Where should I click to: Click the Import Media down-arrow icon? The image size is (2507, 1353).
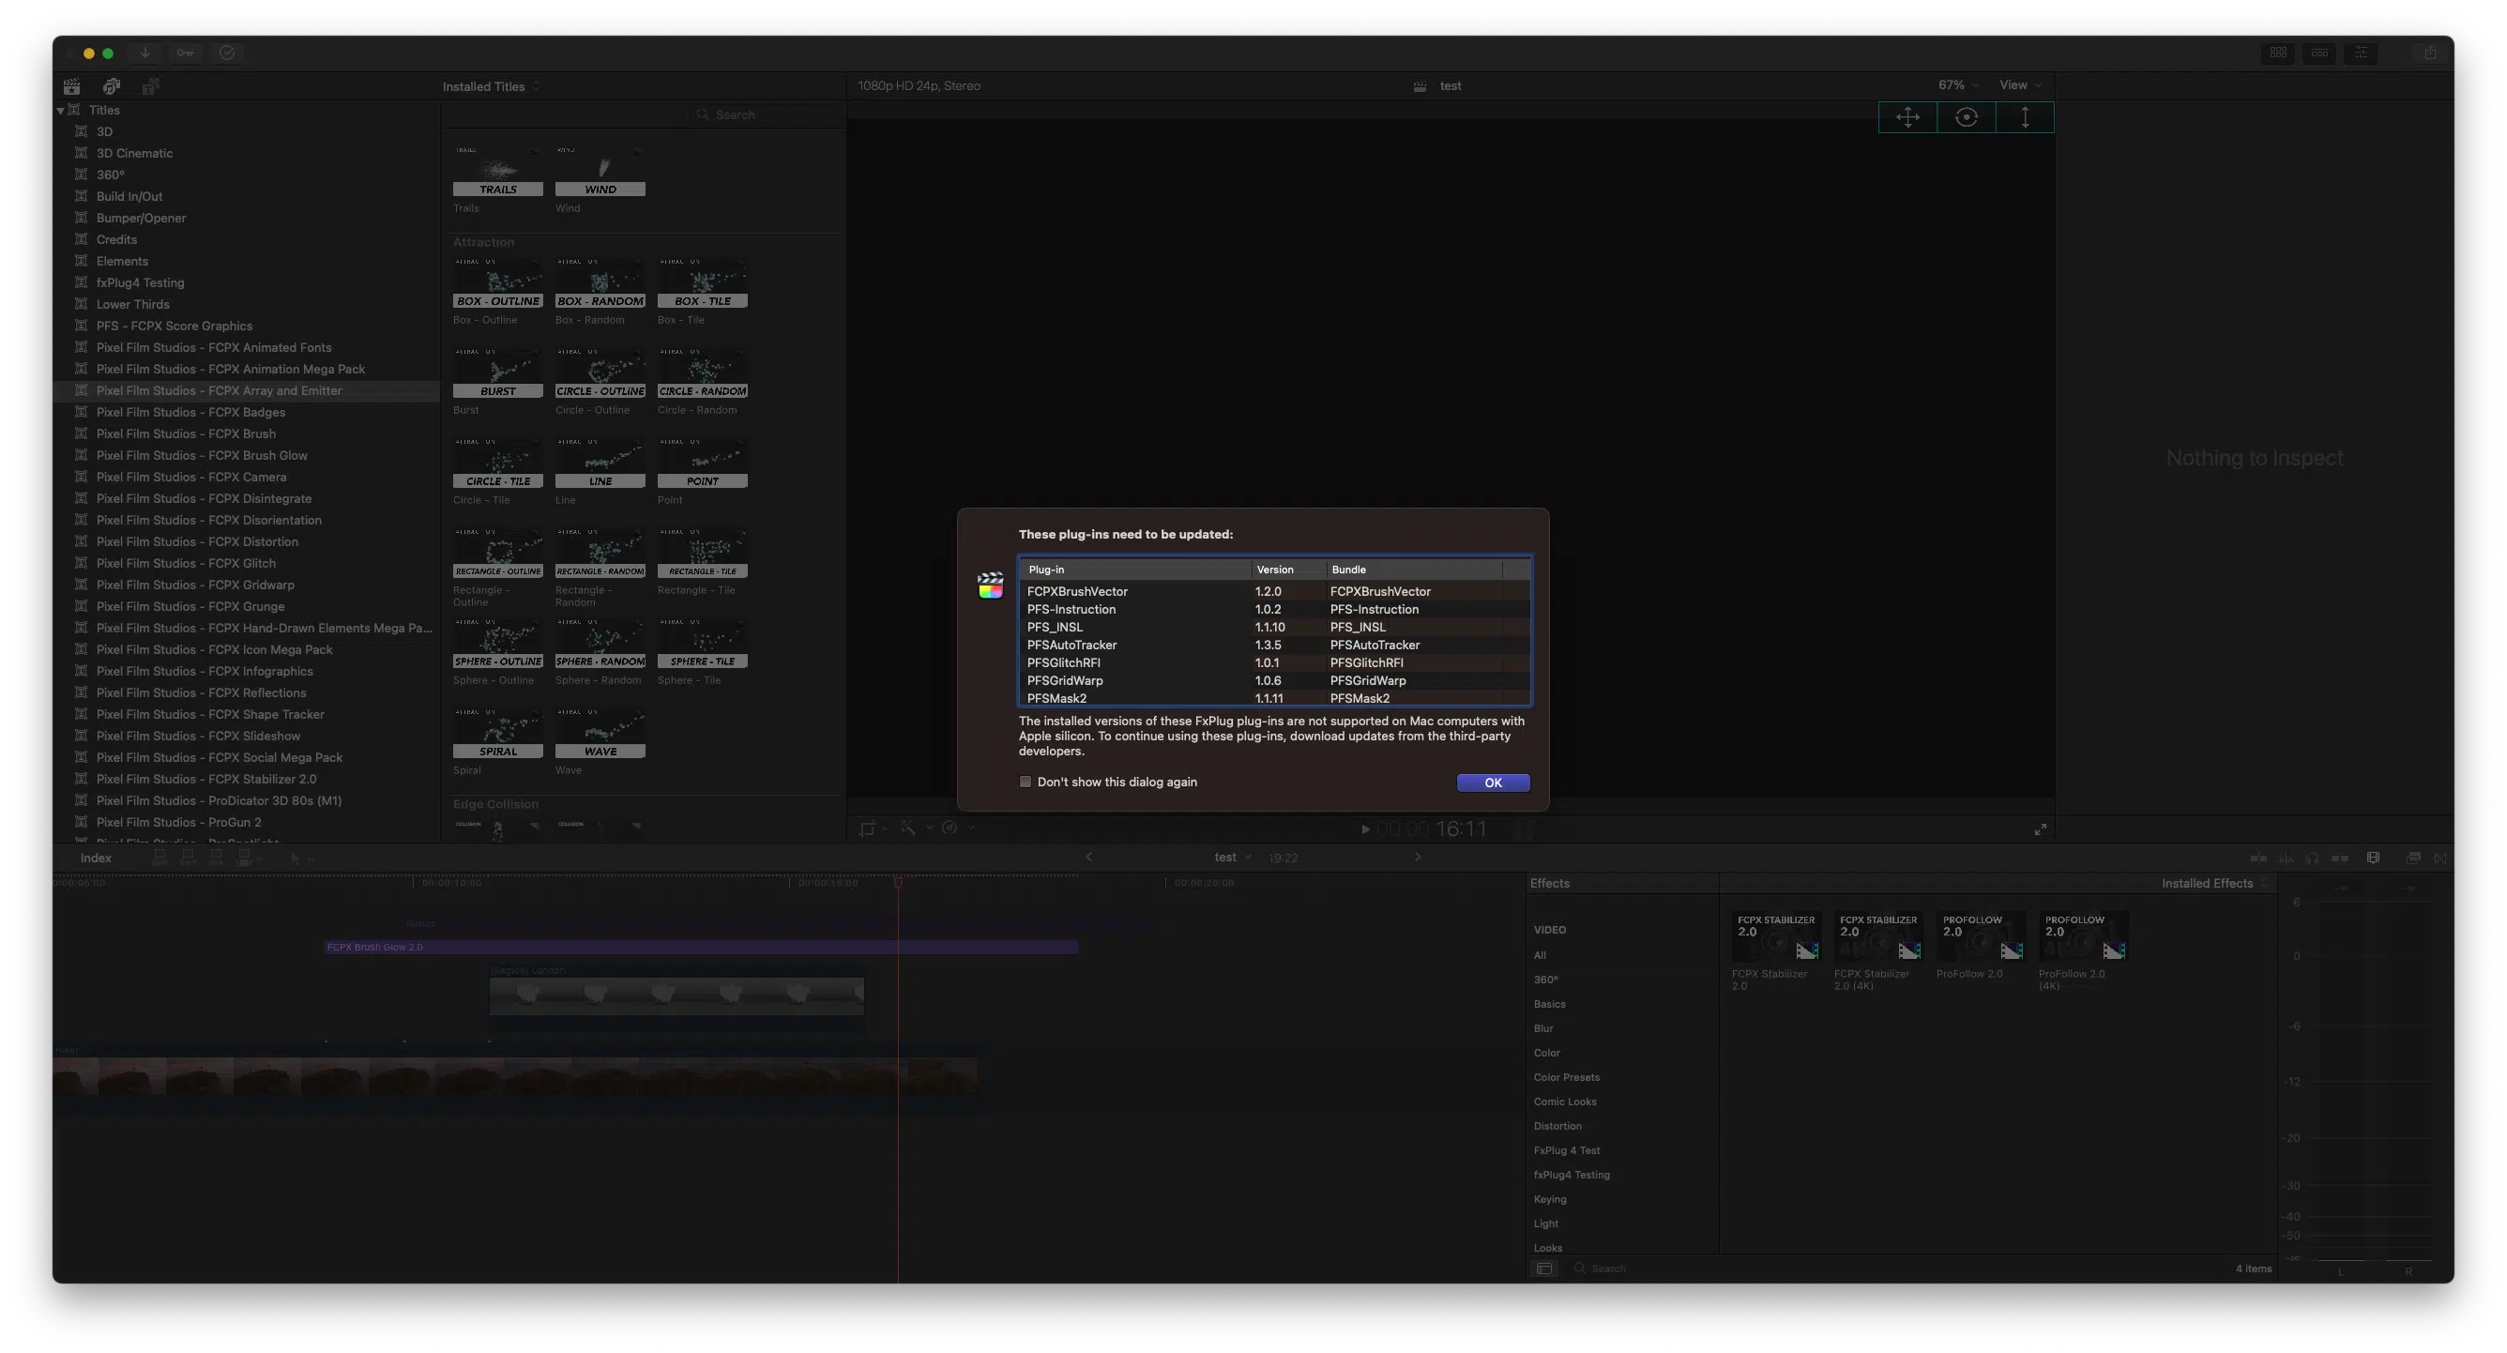145,53
